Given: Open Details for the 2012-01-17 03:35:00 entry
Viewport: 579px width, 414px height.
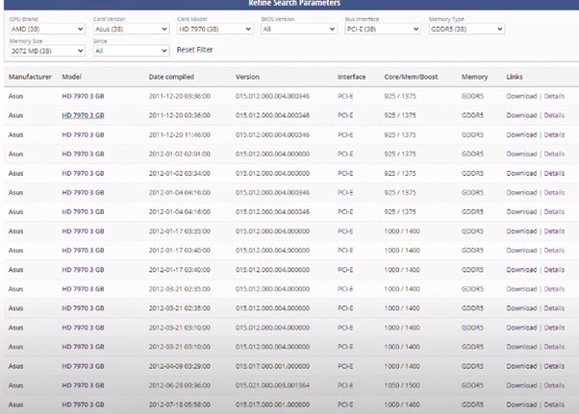Looking at the screenshot, I should [554, 231].
